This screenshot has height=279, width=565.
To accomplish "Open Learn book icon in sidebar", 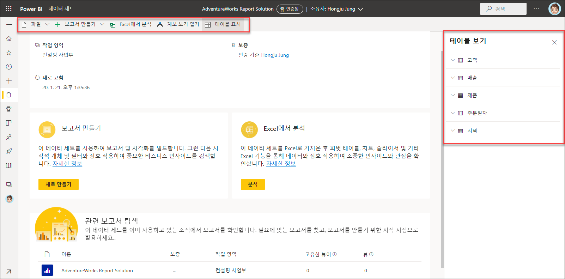I will click(9, 165).
